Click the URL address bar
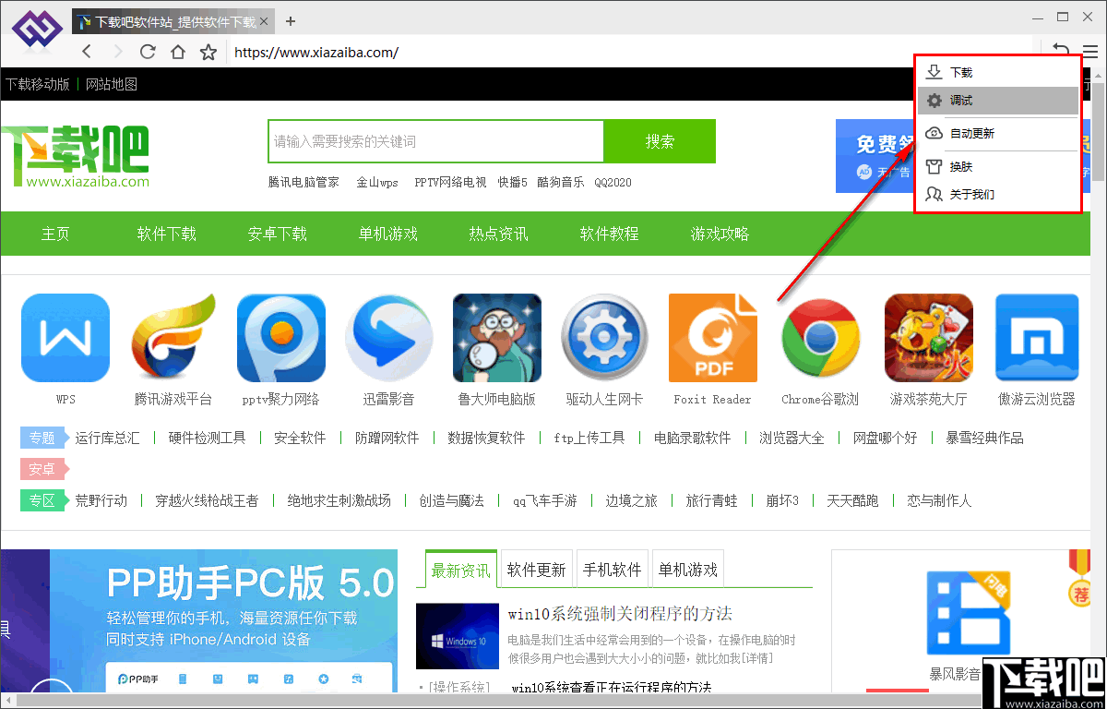Viewport: 1107px width, 709px height. [630, 53]
